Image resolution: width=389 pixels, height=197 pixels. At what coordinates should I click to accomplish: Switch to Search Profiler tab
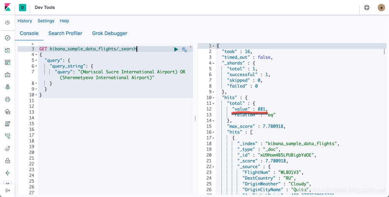(65, 33)
